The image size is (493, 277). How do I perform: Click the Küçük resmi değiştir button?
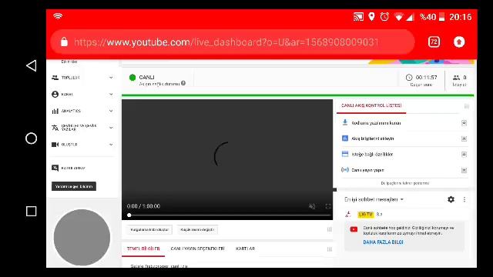point(197,229)
